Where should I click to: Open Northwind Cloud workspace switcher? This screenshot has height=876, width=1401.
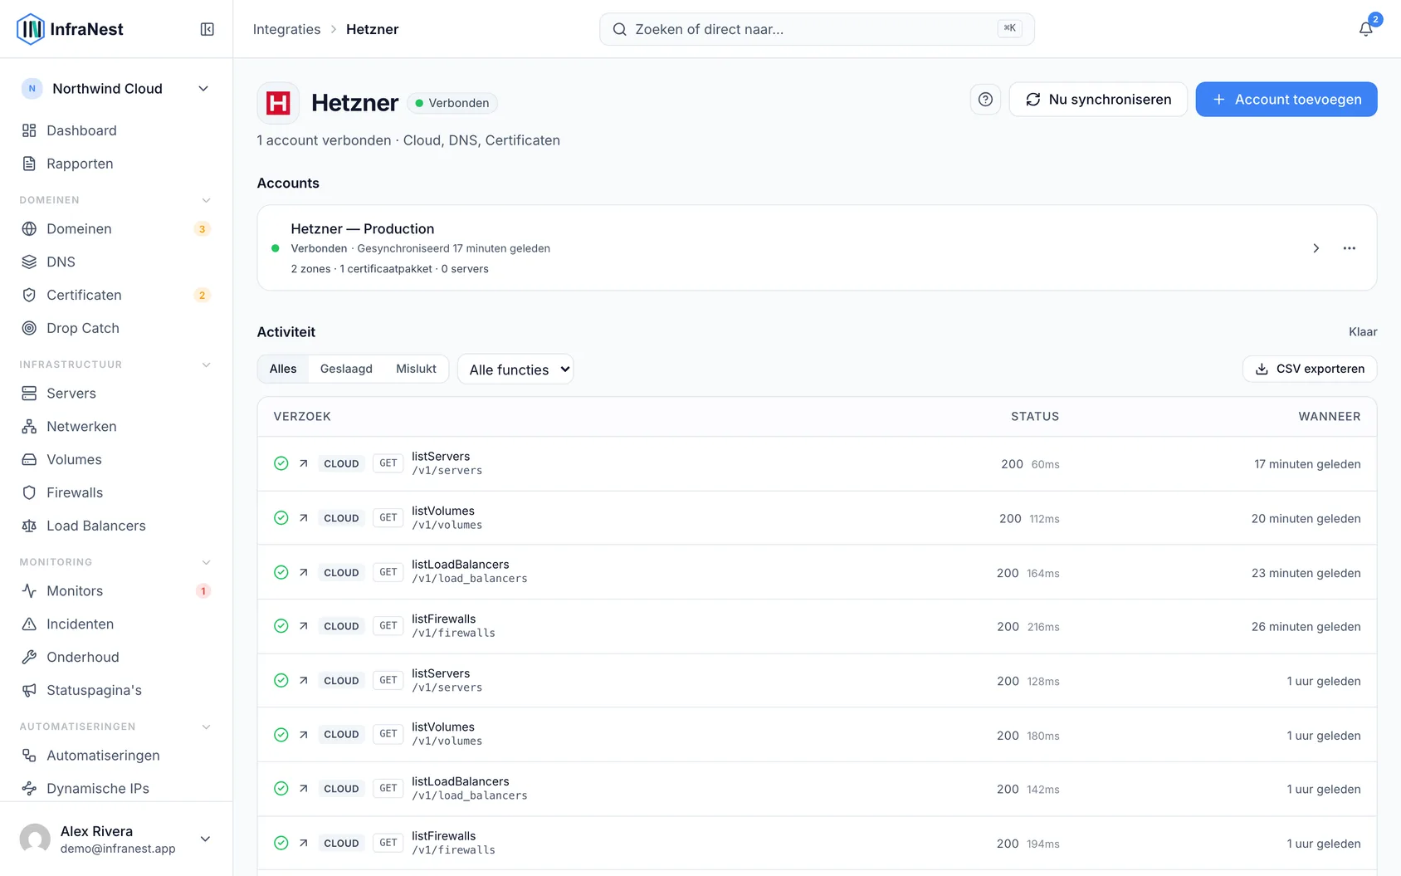pyautogui.click(x=116, y=89)
